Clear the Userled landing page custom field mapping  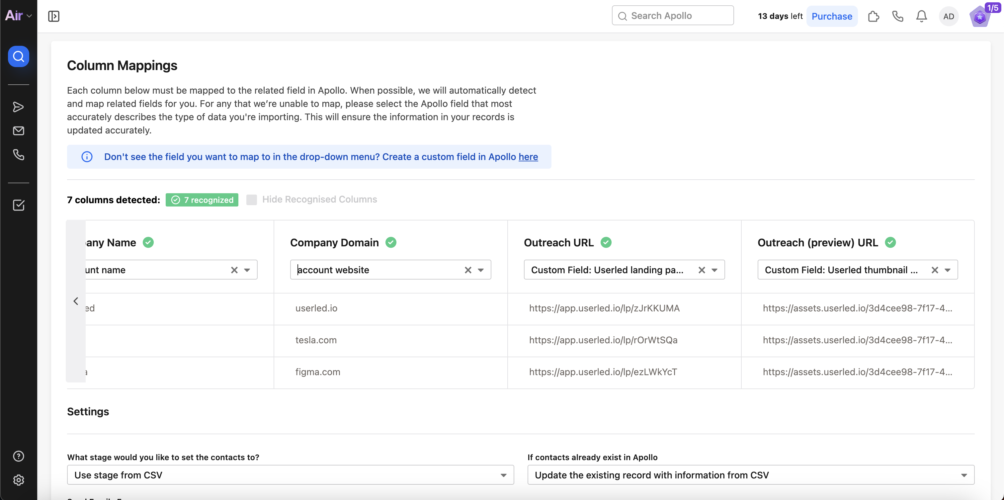pos(702,270)
